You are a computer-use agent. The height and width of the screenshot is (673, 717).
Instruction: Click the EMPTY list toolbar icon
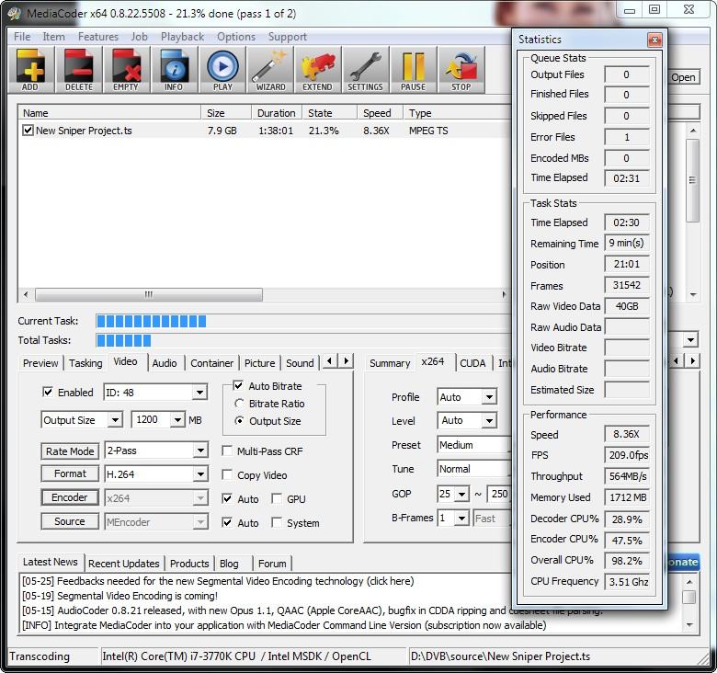(x=126, y=70)
